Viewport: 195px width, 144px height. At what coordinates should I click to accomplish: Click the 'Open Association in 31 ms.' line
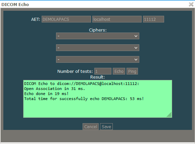[54, 89]
